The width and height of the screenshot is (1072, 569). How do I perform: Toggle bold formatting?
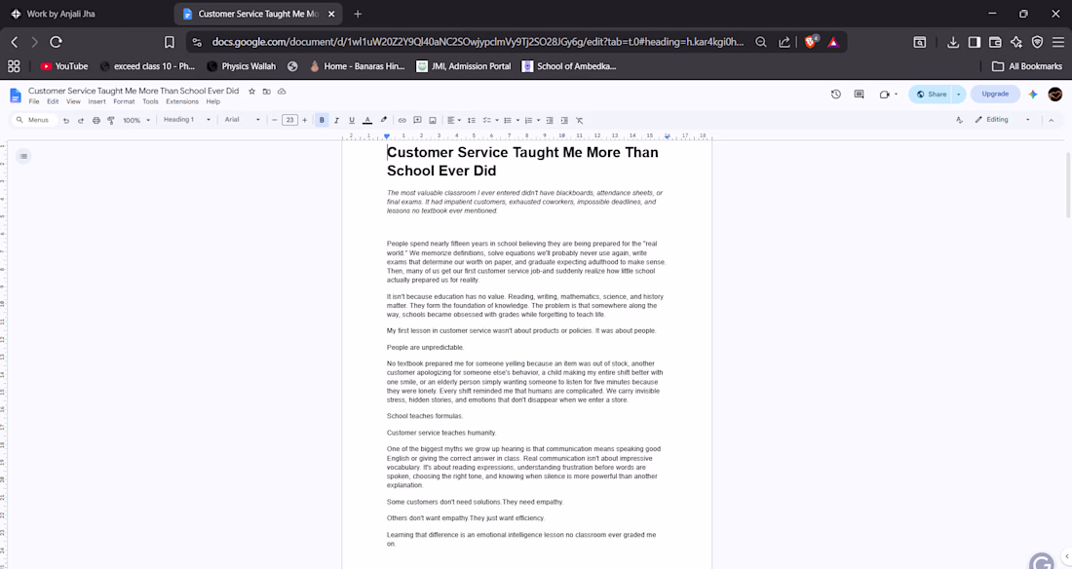point(322,121)
